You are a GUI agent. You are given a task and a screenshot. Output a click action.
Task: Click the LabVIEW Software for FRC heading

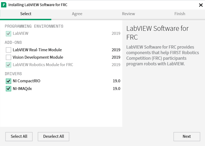(x=157, y=33)
